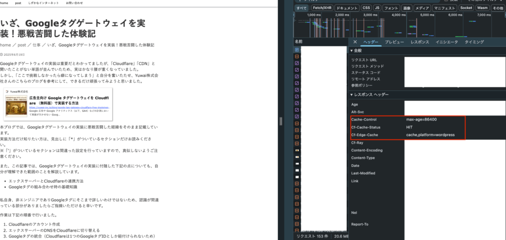Select the 参照ポリシー label
Image resolution: width=506 pixels, height=240 pixels.
(362, 85)
